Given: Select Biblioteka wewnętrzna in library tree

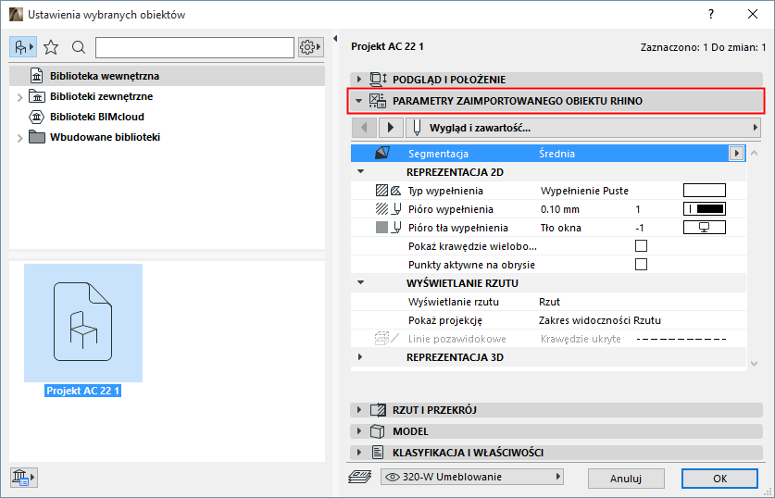Looking at the screenshot, I should coord(167,76).
